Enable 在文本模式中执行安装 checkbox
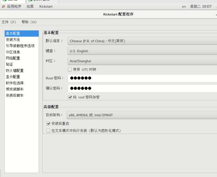The image size is (217, 177). point(48,131)
